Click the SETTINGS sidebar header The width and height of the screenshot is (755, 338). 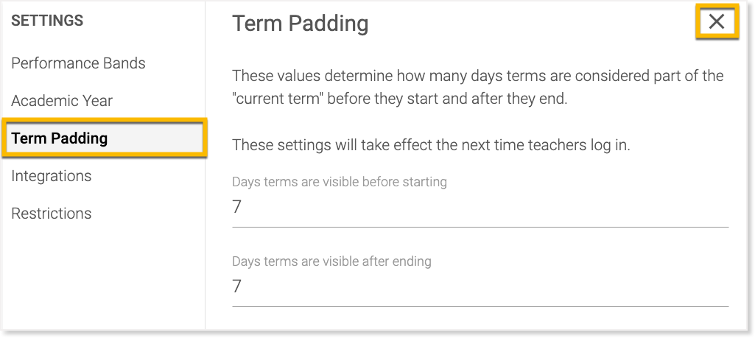47,21
